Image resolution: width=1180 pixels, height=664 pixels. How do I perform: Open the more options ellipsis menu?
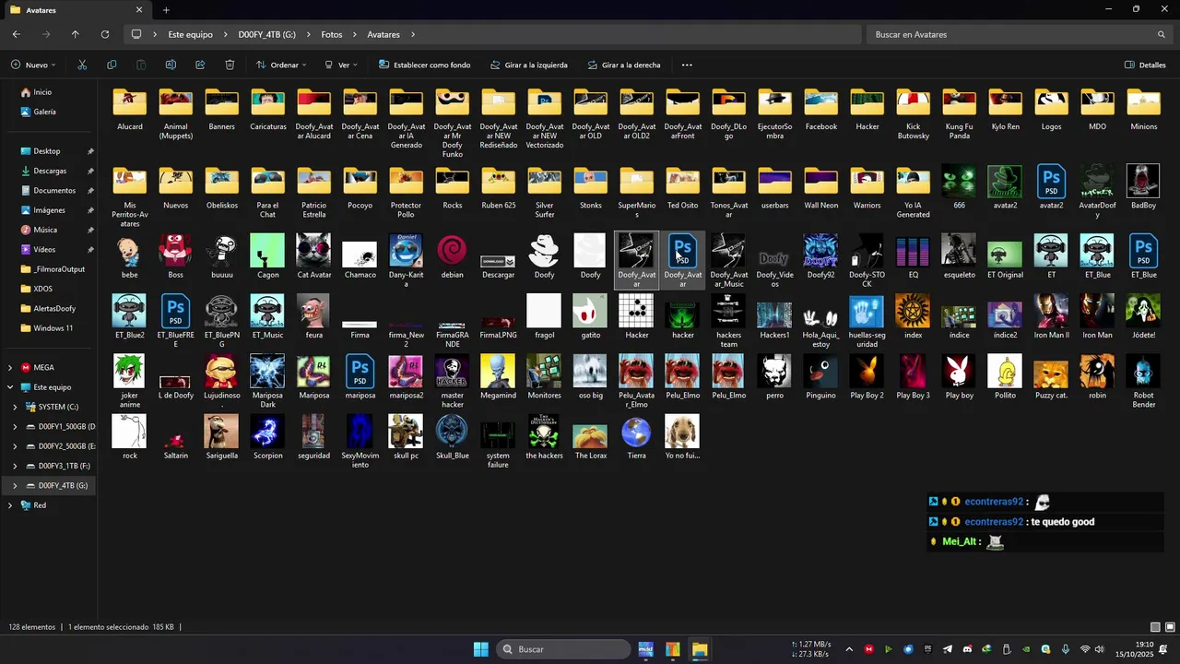click(x=687, y=65)
